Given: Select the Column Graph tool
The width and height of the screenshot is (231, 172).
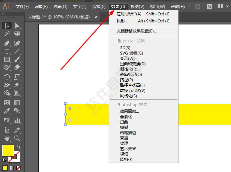Looking at the screenshot, I should coord(17,120).
